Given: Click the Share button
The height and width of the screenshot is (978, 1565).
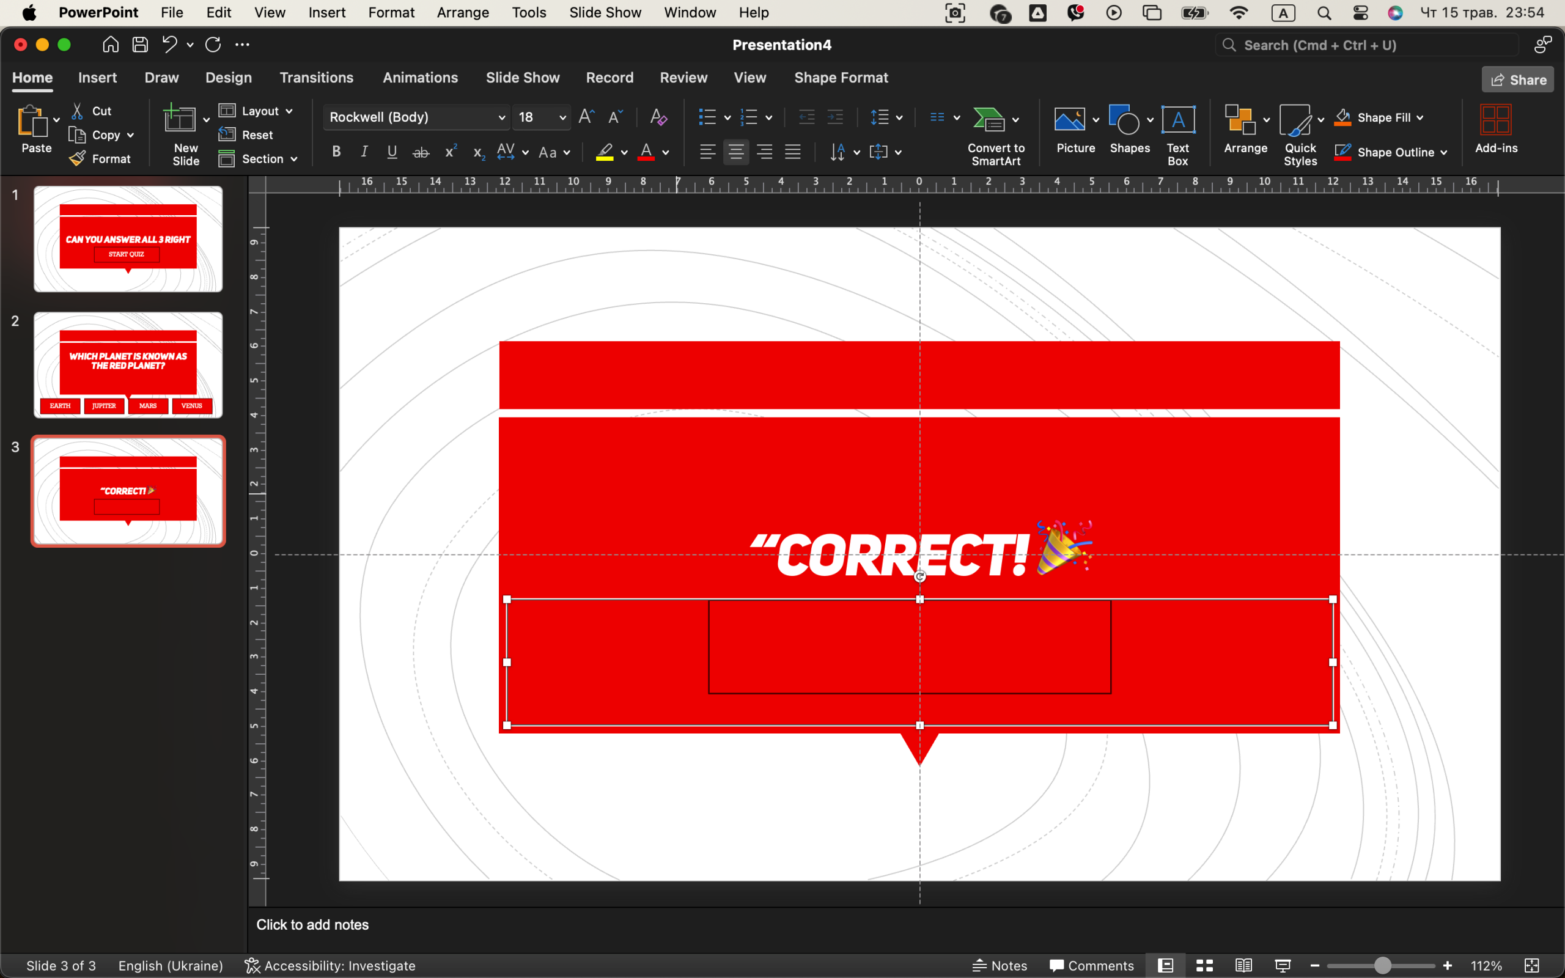Looking at the screenshot, I should [x=1517, y=79].
